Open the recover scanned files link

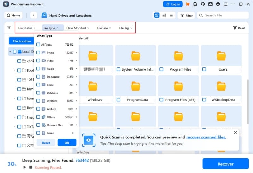pyautogui.click(x=206, y=137)
